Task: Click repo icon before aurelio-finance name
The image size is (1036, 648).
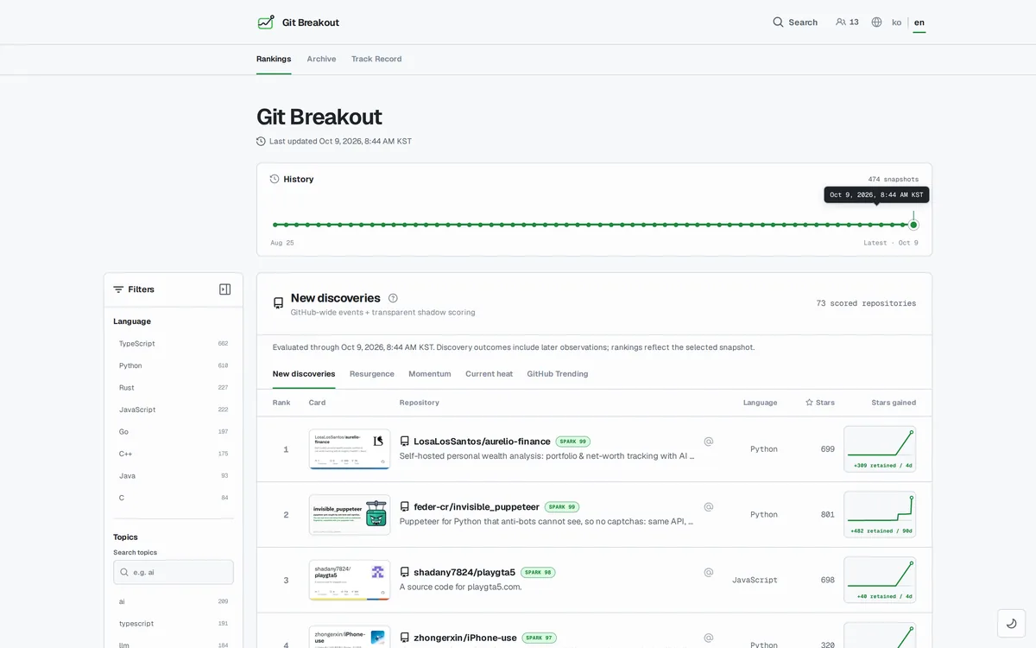Action: 404,442
